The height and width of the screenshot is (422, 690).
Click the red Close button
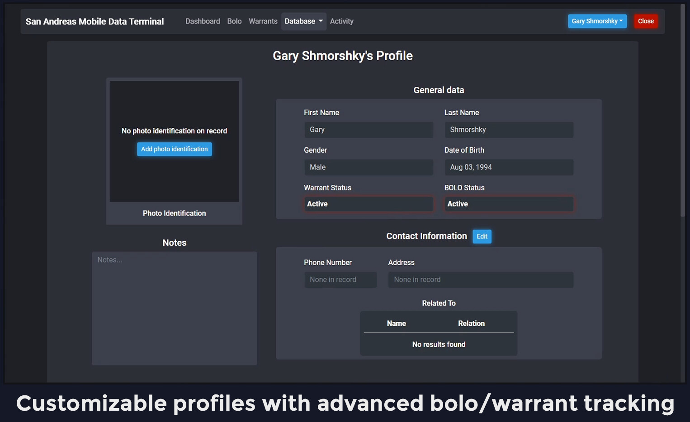pos(646,21)
